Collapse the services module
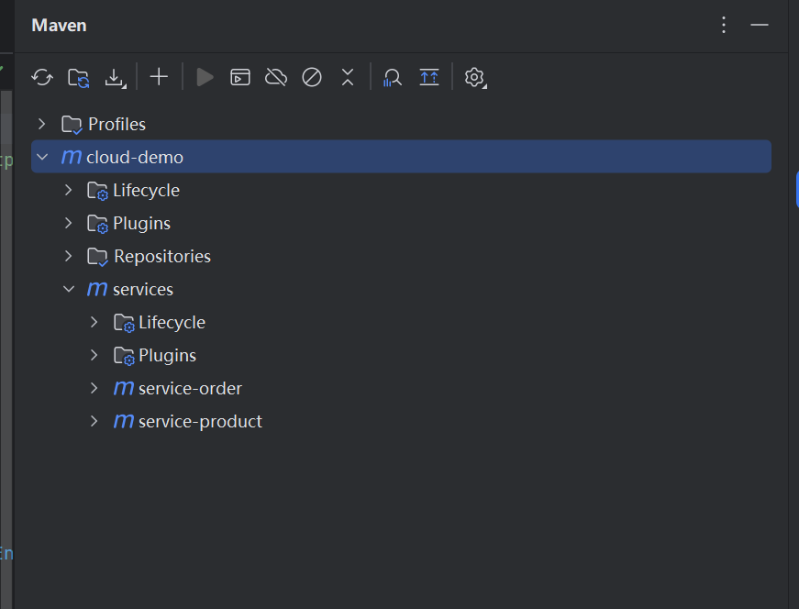Image resolution: width=799 pixels, height=609 pixels. [69, 289]
